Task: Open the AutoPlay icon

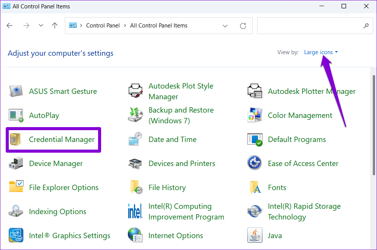Action: pos(16,115)
